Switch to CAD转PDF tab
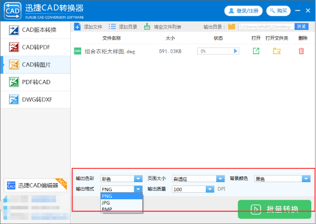316x224 pixels. [x=35, y=47]
